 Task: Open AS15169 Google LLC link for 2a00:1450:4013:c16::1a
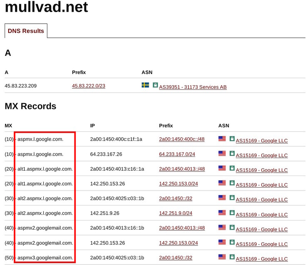pos(262,170)
